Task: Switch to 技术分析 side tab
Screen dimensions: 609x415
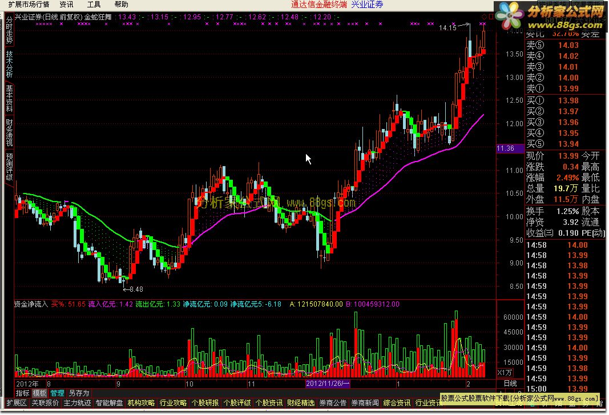Action: 9,64
